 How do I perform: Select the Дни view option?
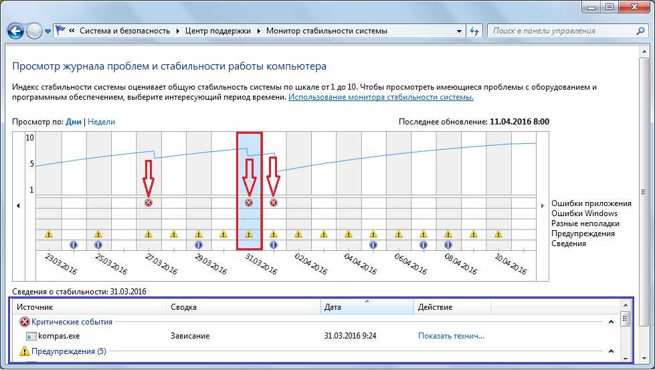pyautogui.click(x=74, y=122)
